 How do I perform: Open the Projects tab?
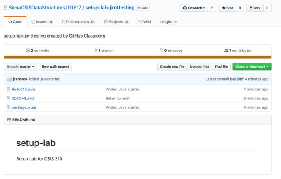point(116,22)
